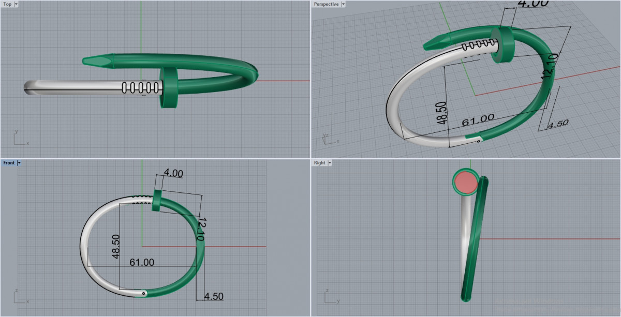The image size is (621, 317).
Task: Select the 4.00 dimension in Front view
Action: point(173,174)
